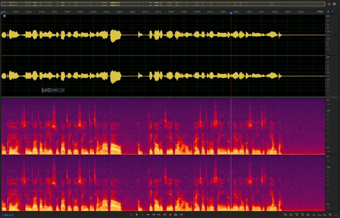Toggle the blue snapping magnet icon

[x=328, y=12]
